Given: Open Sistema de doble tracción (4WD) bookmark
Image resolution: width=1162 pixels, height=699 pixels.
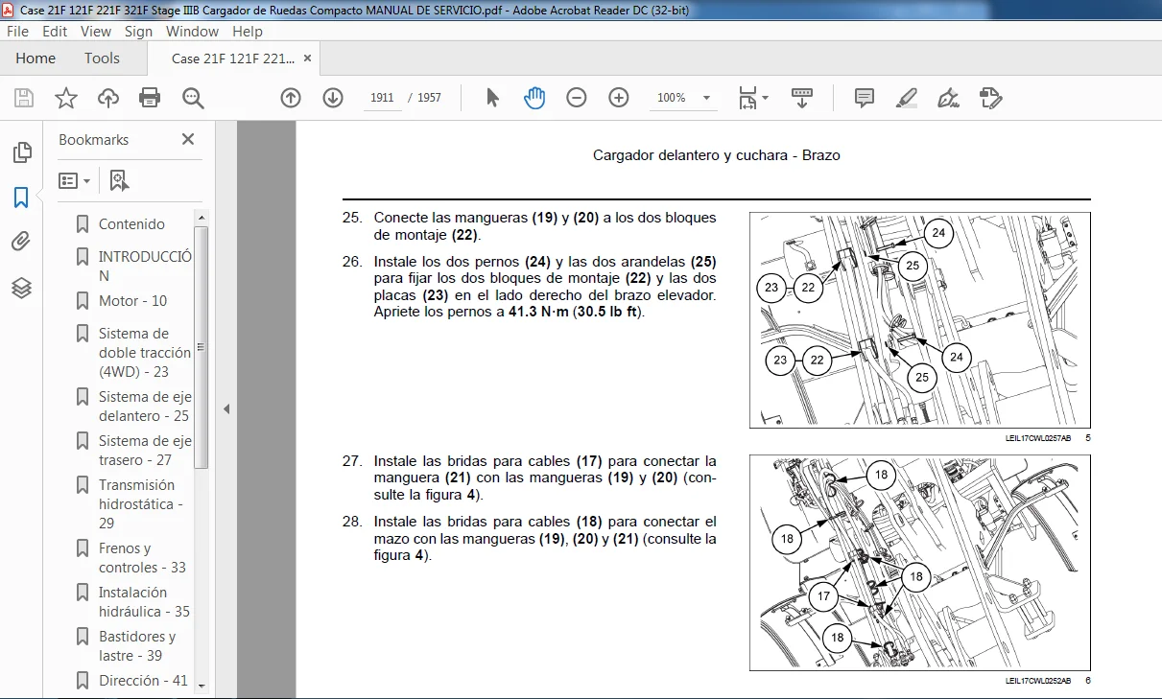Looking at the screenshot, I should coord(144,352).
